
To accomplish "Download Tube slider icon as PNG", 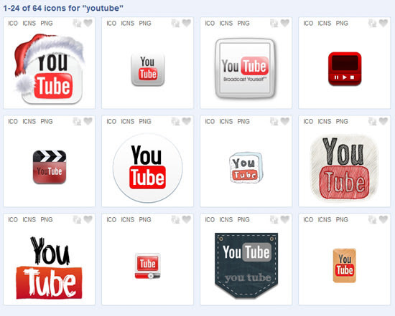I will [x=145, y=220].
